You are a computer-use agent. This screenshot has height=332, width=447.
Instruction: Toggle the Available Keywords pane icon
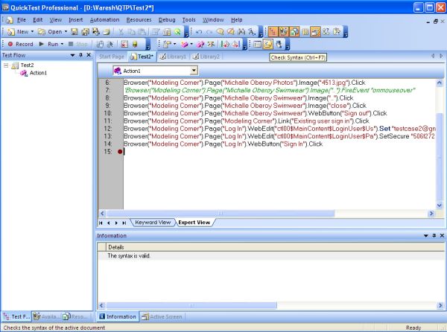(283, 31)
